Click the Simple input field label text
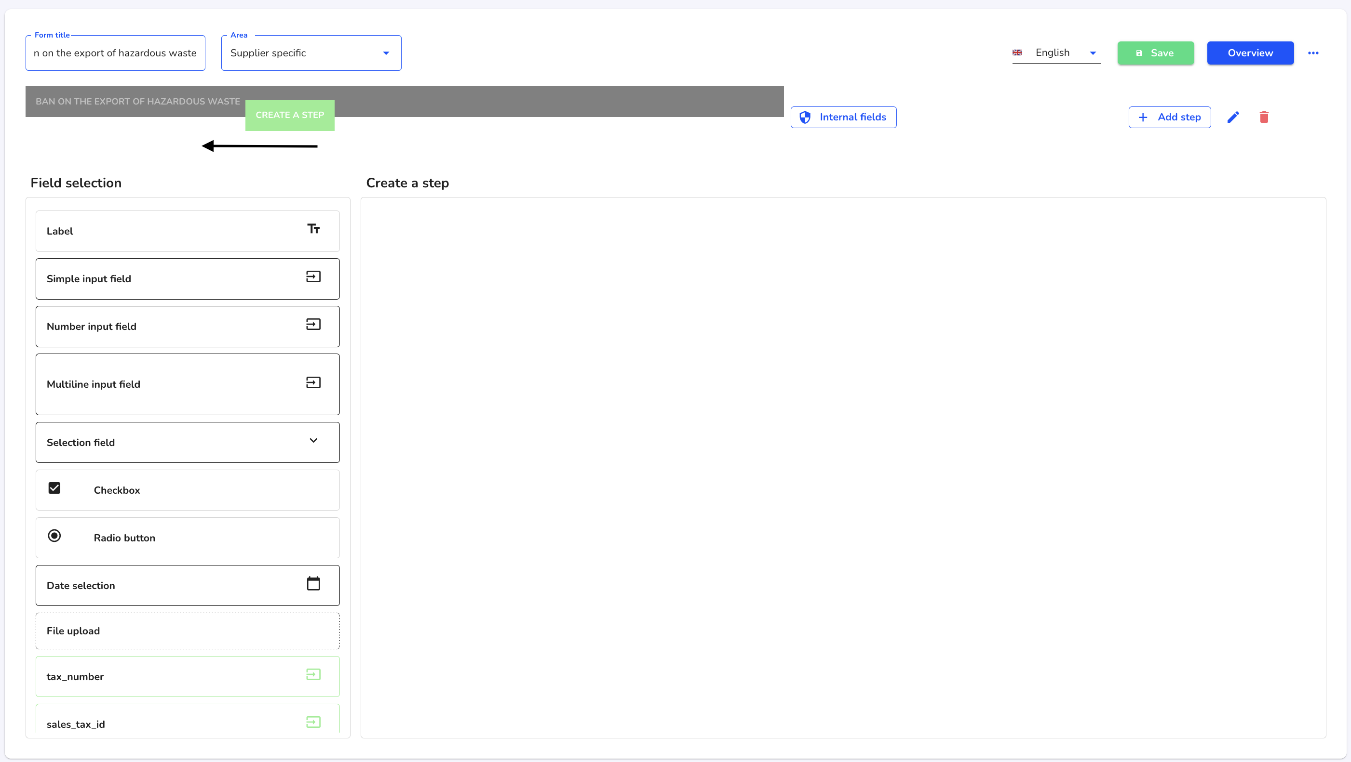 pos(89,279)
